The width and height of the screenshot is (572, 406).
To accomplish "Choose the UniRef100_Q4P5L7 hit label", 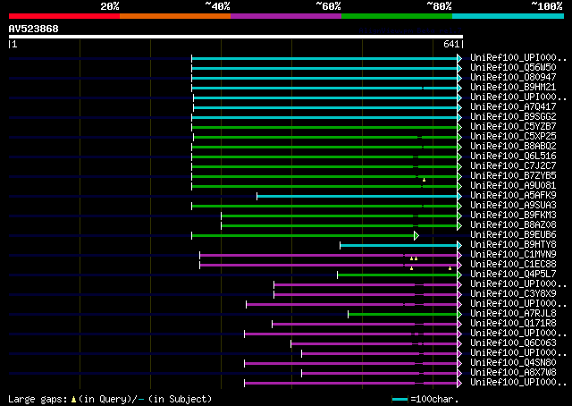I will 513,275.
